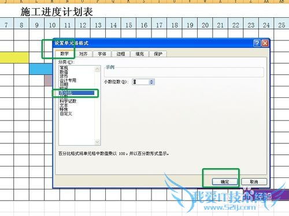Click the 取消 button
This screenshot has width=289, height=216.
[x=254, y=181]
